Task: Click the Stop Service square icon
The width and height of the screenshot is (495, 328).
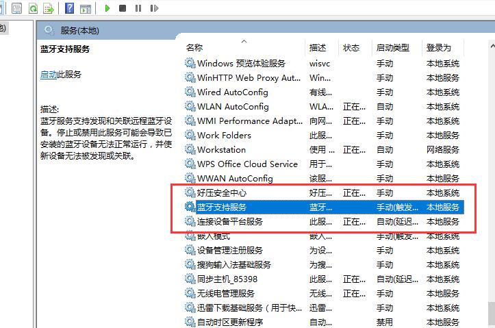Action: click(x=123, y=8)
